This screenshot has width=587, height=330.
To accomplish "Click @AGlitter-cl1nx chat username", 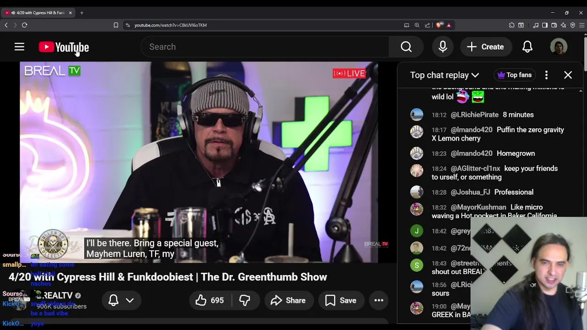I will [475, 169].
